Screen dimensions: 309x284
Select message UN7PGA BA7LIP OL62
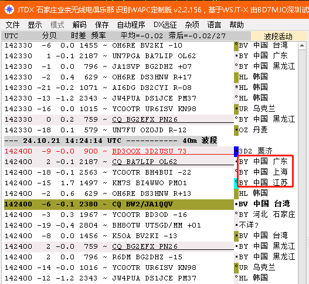click(154, 56)
